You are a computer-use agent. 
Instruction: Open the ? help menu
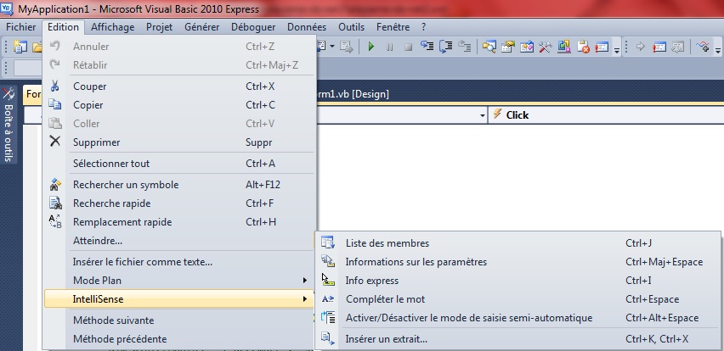(x=424, y=27)
